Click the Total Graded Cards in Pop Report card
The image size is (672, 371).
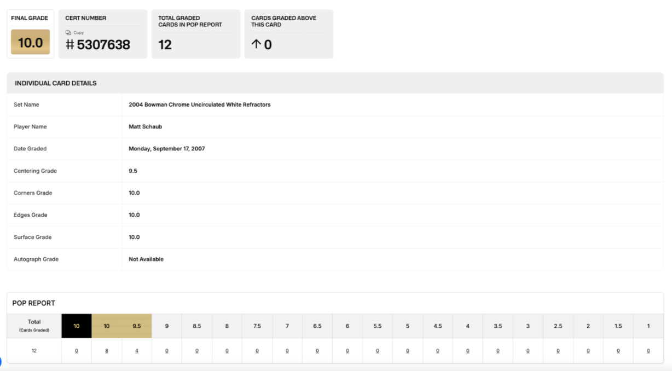pyautogui.click(x=195, y=34)
